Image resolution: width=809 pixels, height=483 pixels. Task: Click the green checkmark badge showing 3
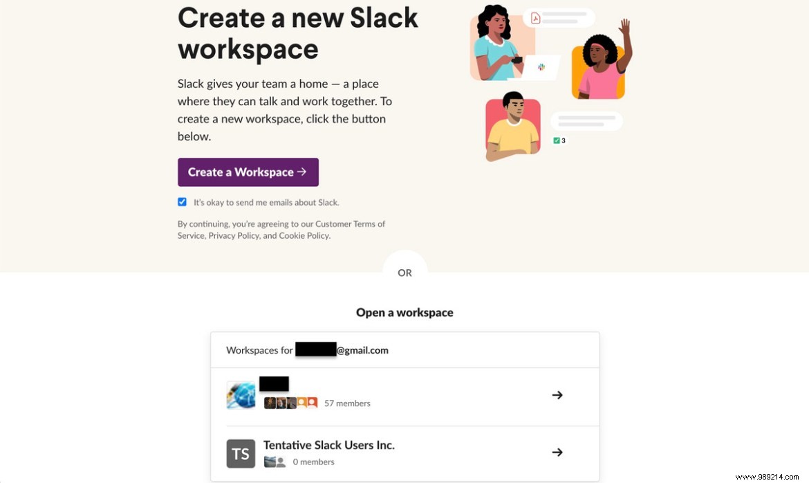558,140
